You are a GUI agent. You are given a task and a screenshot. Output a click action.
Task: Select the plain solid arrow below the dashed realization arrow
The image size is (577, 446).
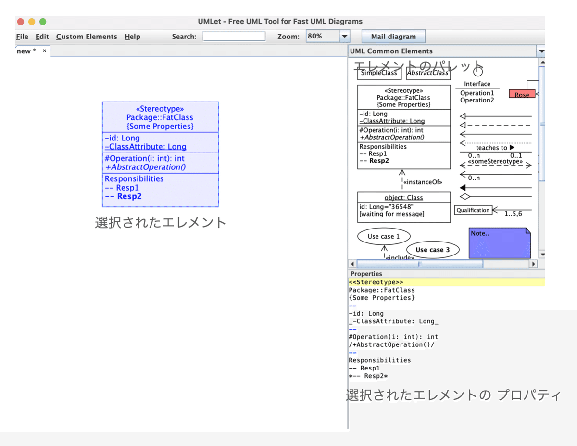click(x=495, y=134)
